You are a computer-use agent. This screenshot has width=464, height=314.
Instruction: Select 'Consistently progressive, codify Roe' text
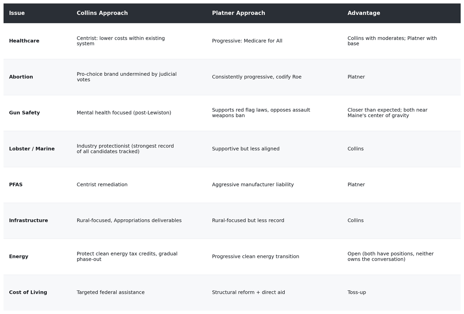(x=257, y=77)
